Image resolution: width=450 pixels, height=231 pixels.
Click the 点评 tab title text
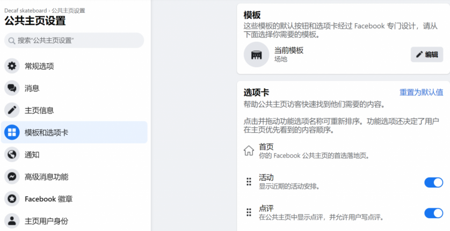coord(266,208)
